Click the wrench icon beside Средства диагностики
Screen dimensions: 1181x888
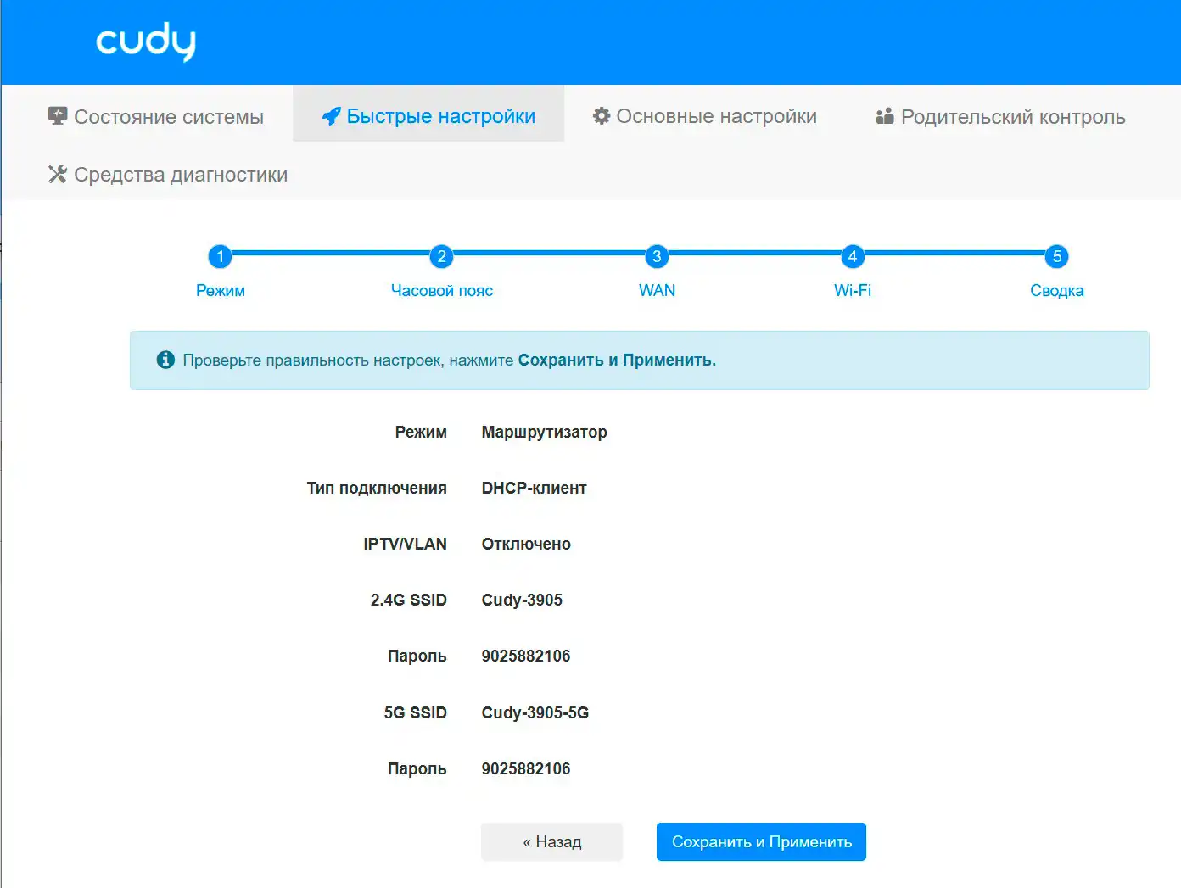(x=58, y=174)
